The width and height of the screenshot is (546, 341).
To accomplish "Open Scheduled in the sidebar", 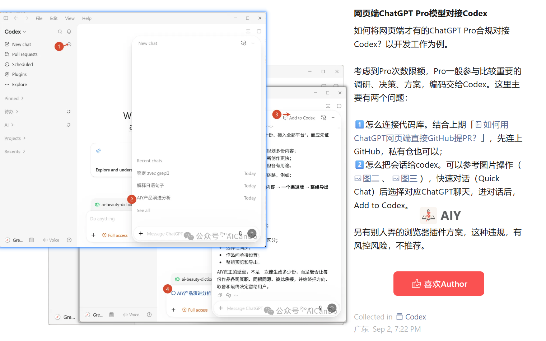I will click(19, 65).
